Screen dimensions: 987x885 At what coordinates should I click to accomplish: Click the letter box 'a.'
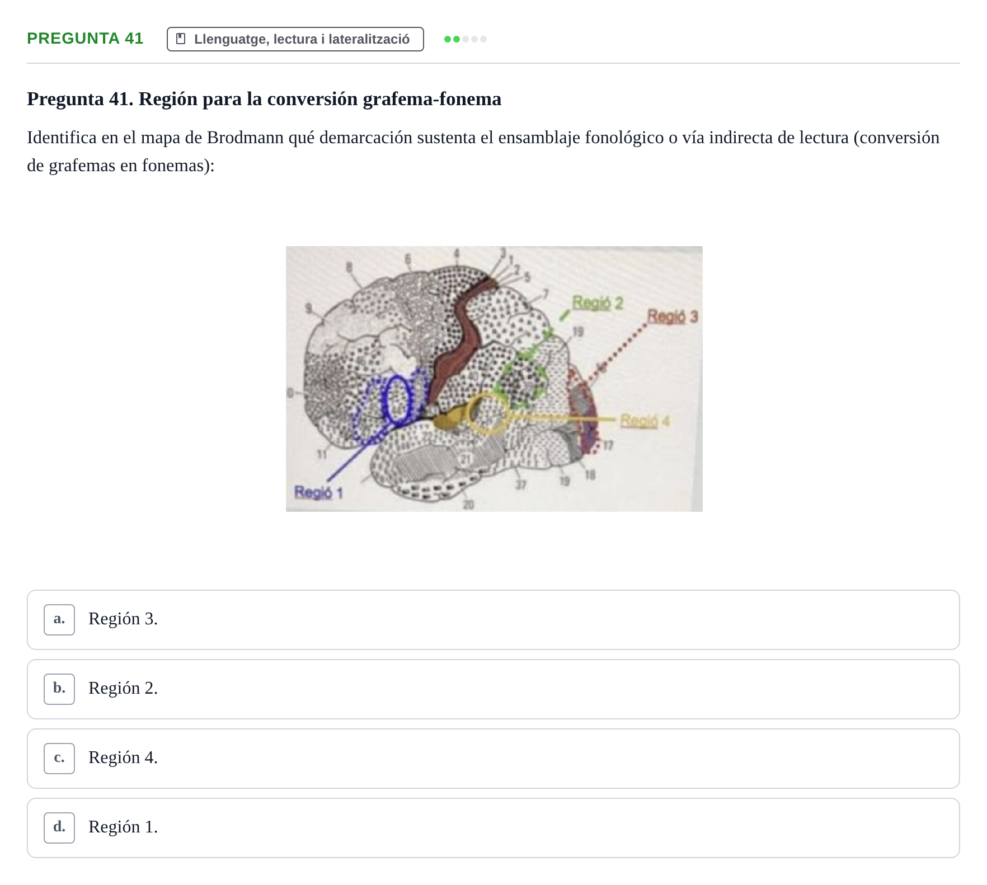coord(59,620)
